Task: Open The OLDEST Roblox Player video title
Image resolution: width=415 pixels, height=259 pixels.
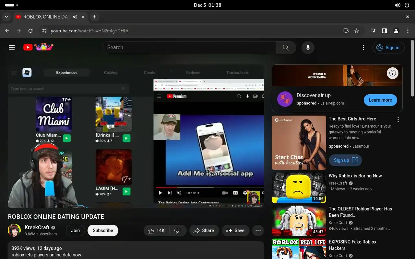Action: 361,212
